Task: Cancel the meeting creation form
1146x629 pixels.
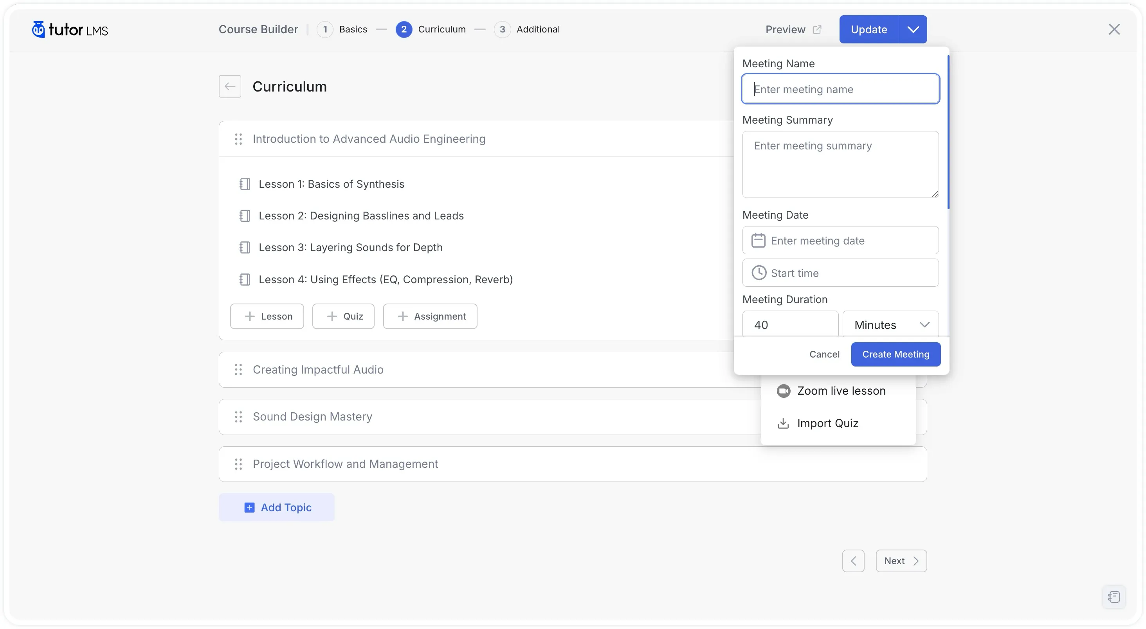Action: click(x=824, y=354)
